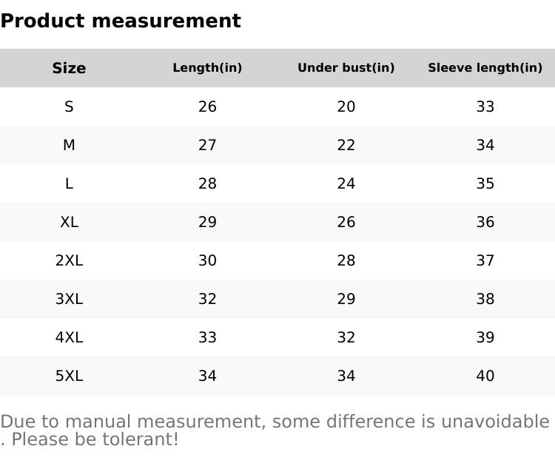
Task: Select the XL size row label
Action: pyautogui.click(x=69, y=222)
